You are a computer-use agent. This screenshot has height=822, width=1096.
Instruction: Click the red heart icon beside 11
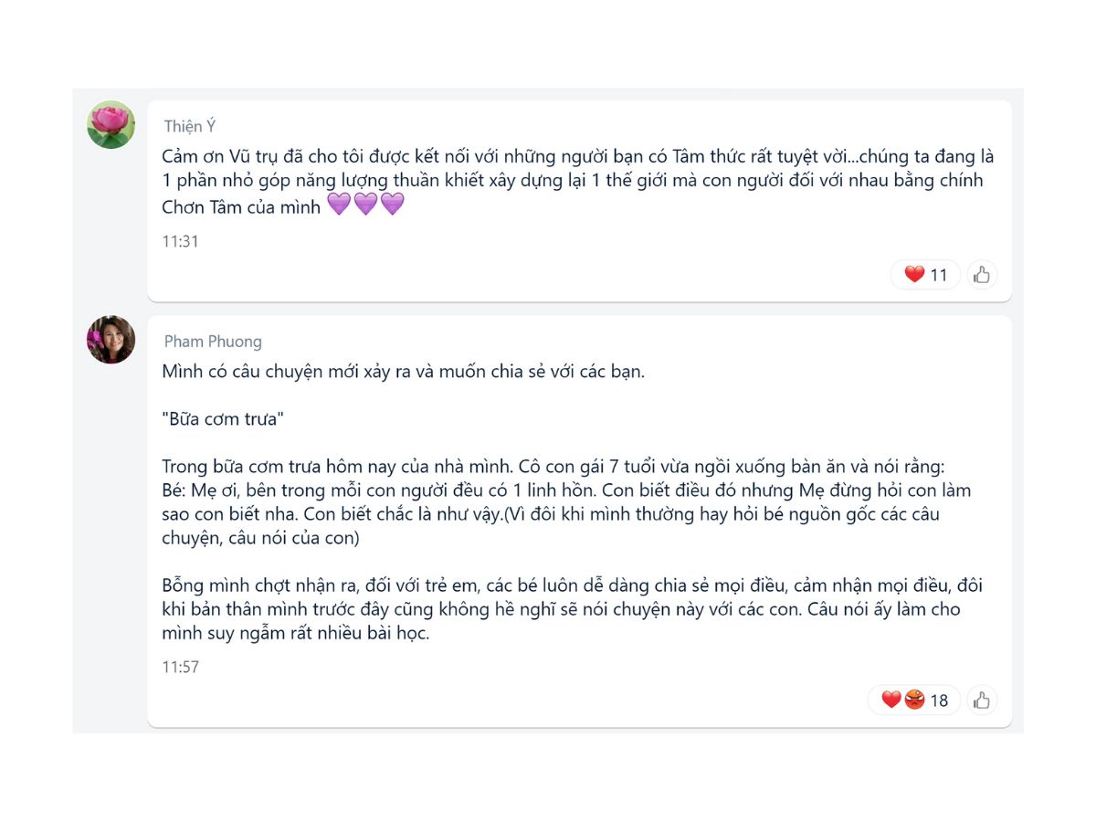tap(914, 274)
